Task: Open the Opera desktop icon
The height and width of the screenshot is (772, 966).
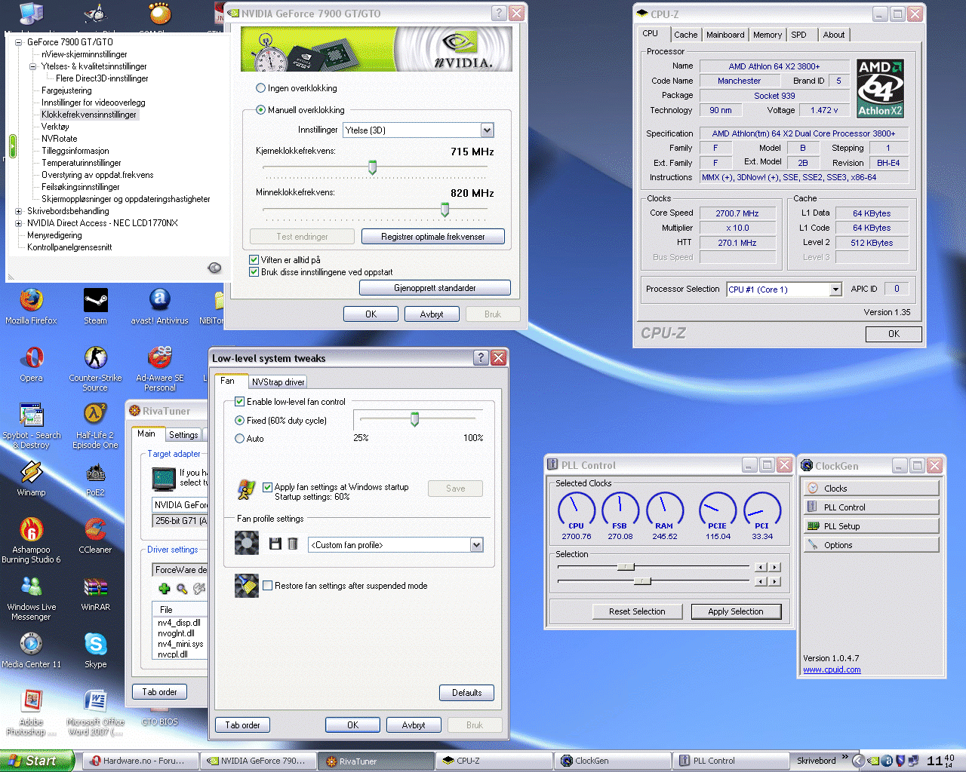Action: point(31,364)
